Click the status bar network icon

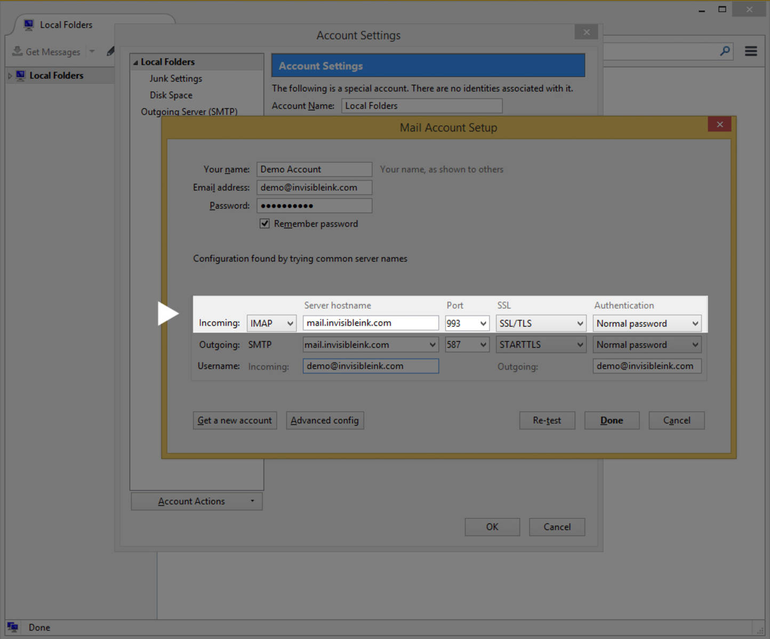(13, 627)
